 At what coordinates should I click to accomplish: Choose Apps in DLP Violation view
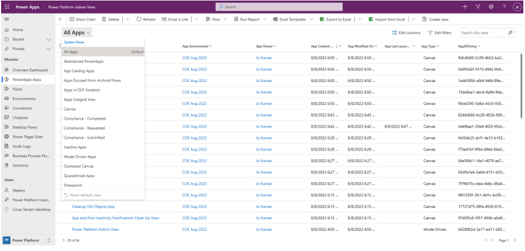[82, 90]
